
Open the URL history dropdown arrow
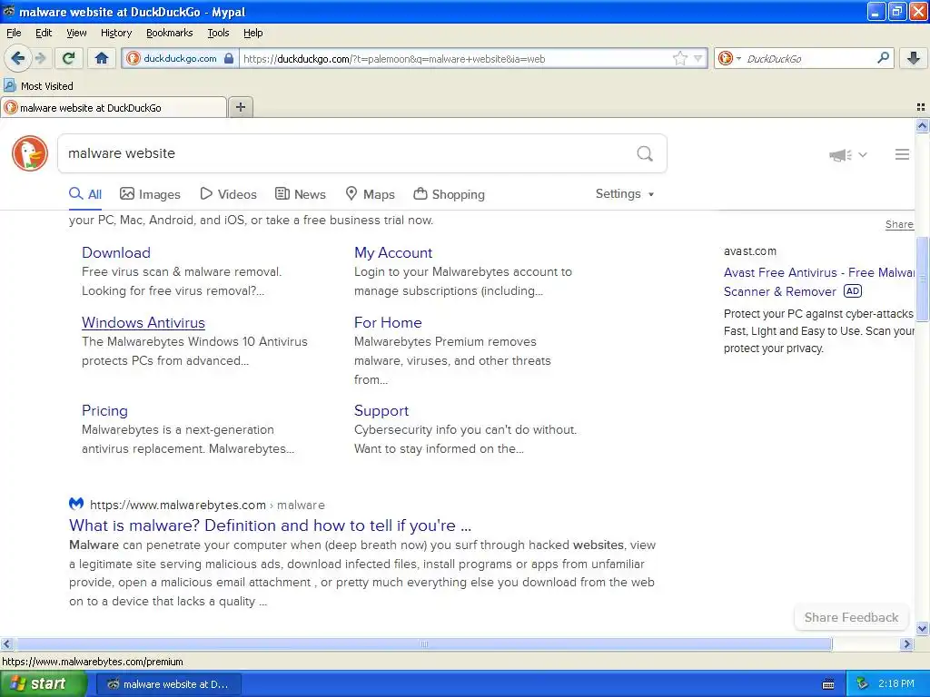pos(698,58)
